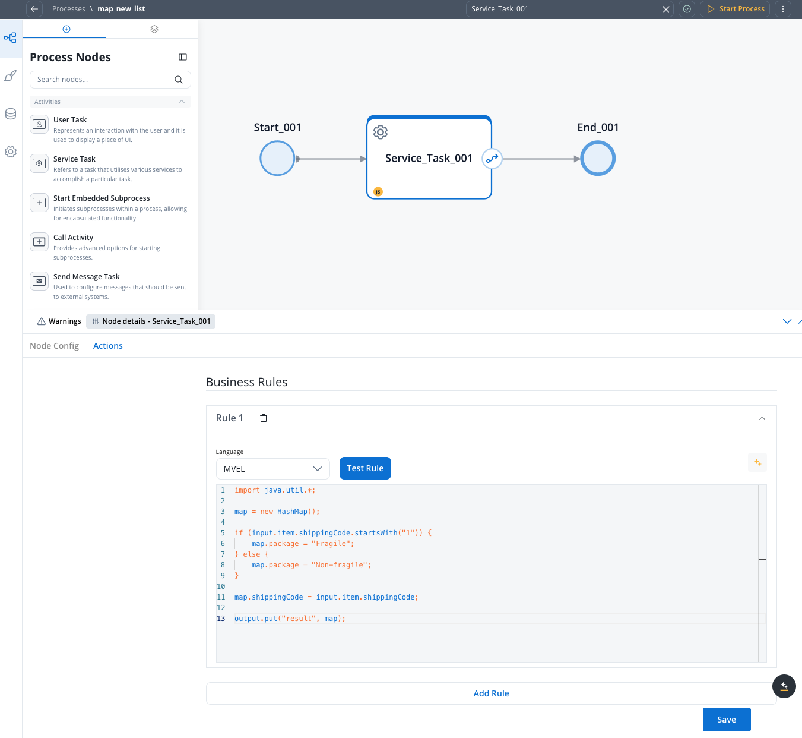The height and width of the screenshot is (738, 802).
Task: Click the Test Rule button
Action: (365, 468)
